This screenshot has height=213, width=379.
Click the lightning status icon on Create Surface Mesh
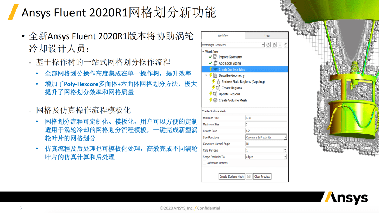[x=211, y=69]
